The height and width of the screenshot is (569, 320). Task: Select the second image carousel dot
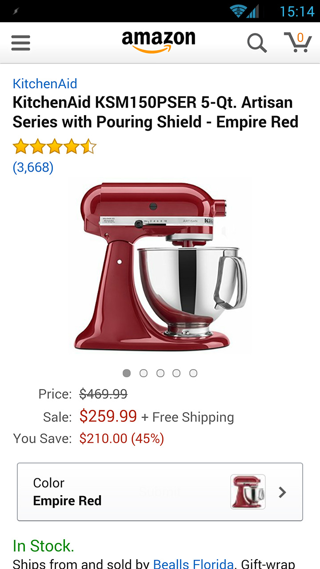[x=143, y=373]
